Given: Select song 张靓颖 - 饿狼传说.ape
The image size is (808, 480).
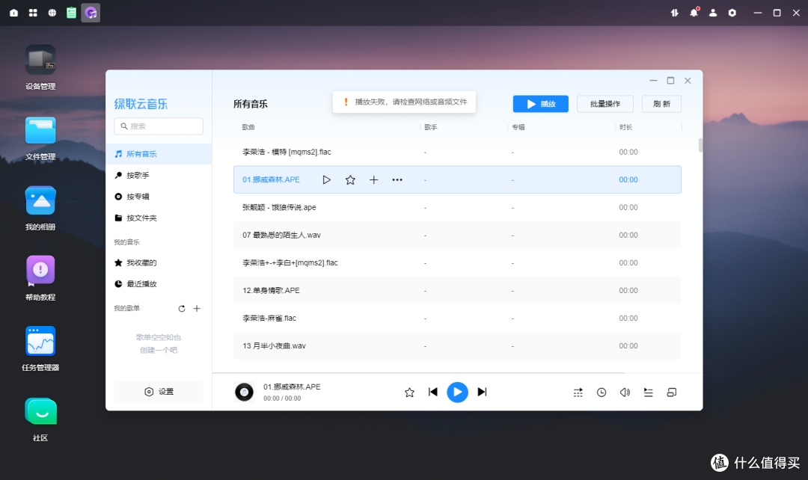Looking at the screenshot, I should tap(457, 208).
